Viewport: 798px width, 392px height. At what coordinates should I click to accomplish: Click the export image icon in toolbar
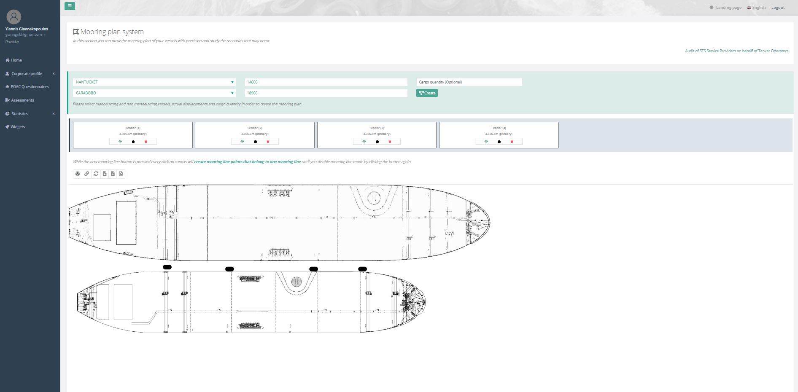click(121, 174)
